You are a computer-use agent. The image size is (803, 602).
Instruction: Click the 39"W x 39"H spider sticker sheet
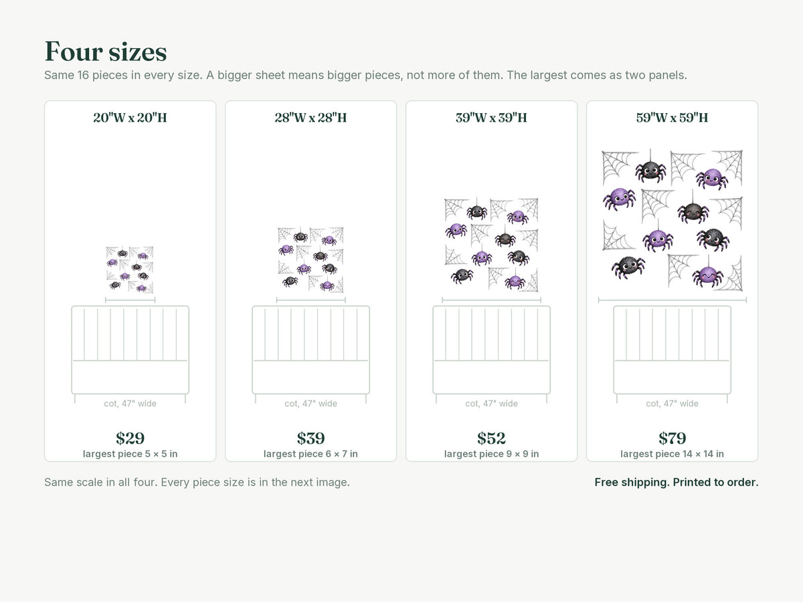tap(491, 245)
